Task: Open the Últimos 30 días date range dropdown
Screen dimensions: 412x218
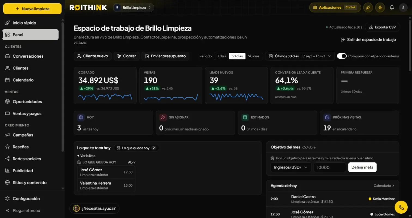Action: [300, 56]
